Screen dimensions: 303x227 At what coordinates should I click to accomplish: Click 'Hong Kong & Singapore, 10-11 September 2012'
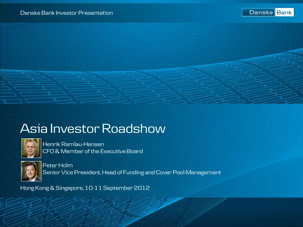(x=85, y=188)
